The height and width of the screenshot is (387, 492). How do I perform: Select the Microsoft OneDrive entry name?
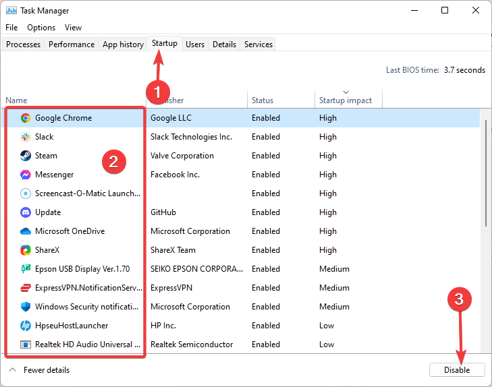70,231
